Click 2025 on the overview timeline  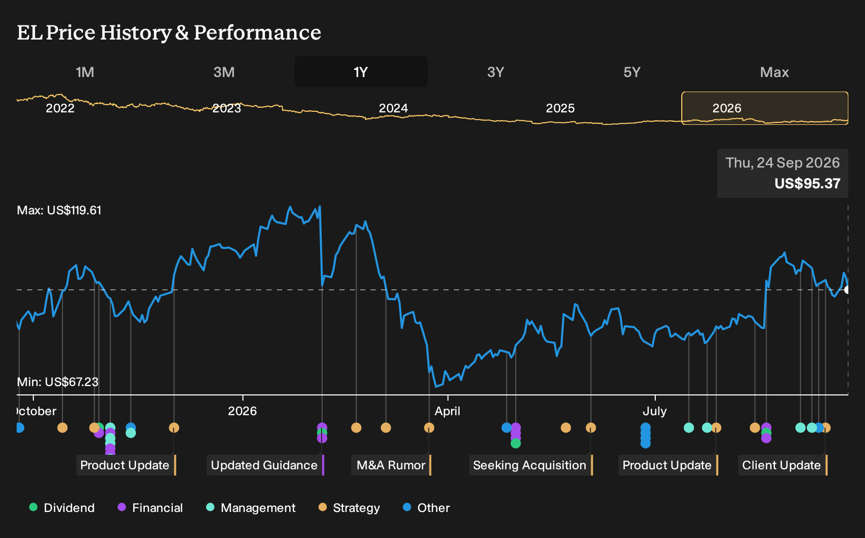tap(560, 108)
